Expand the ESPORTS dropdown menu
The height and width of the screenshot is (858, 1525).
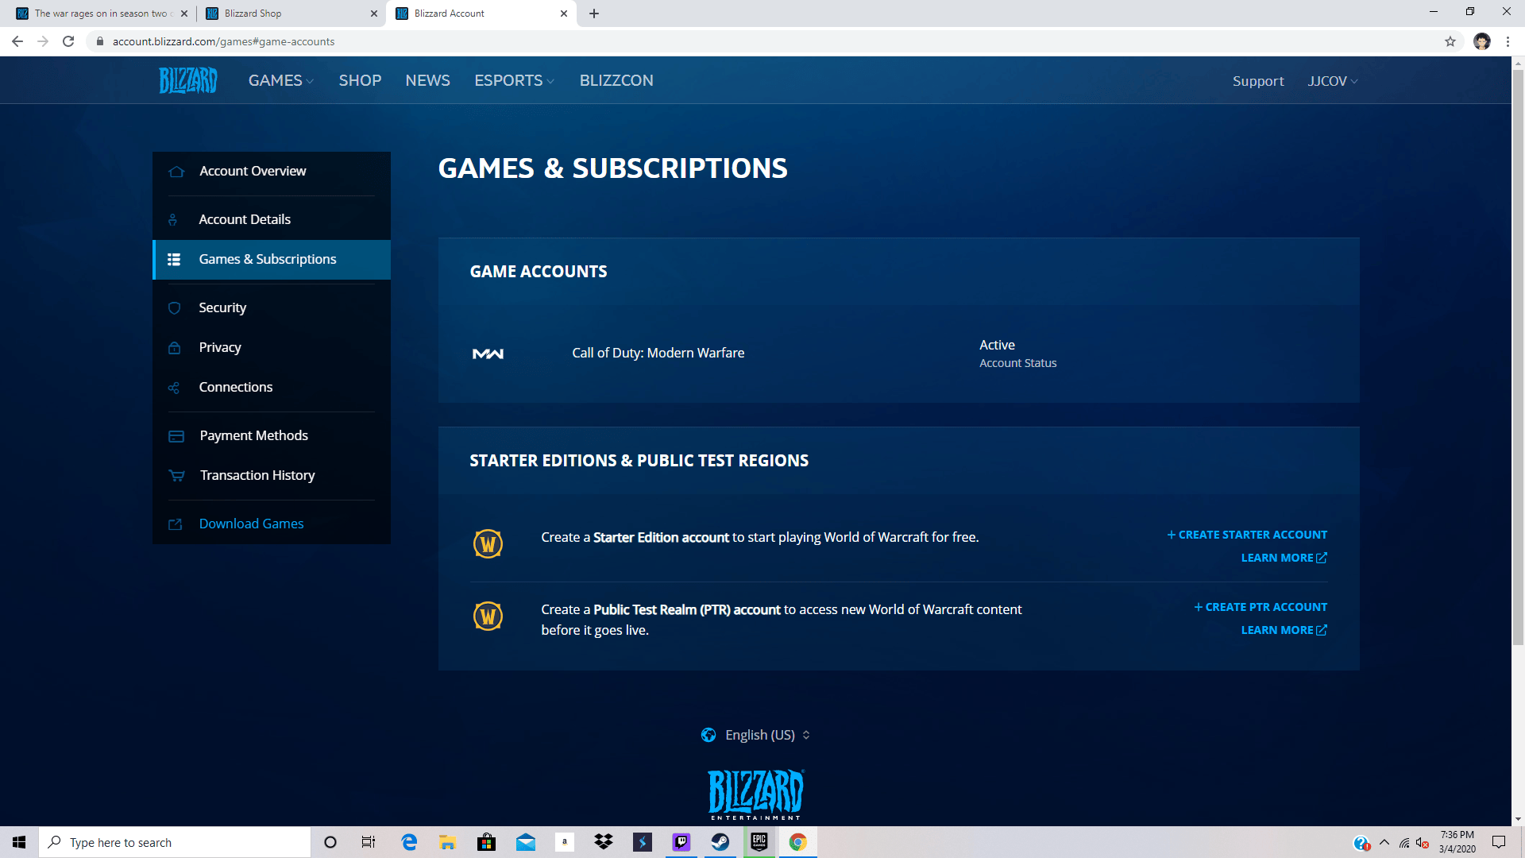point(515,81)
